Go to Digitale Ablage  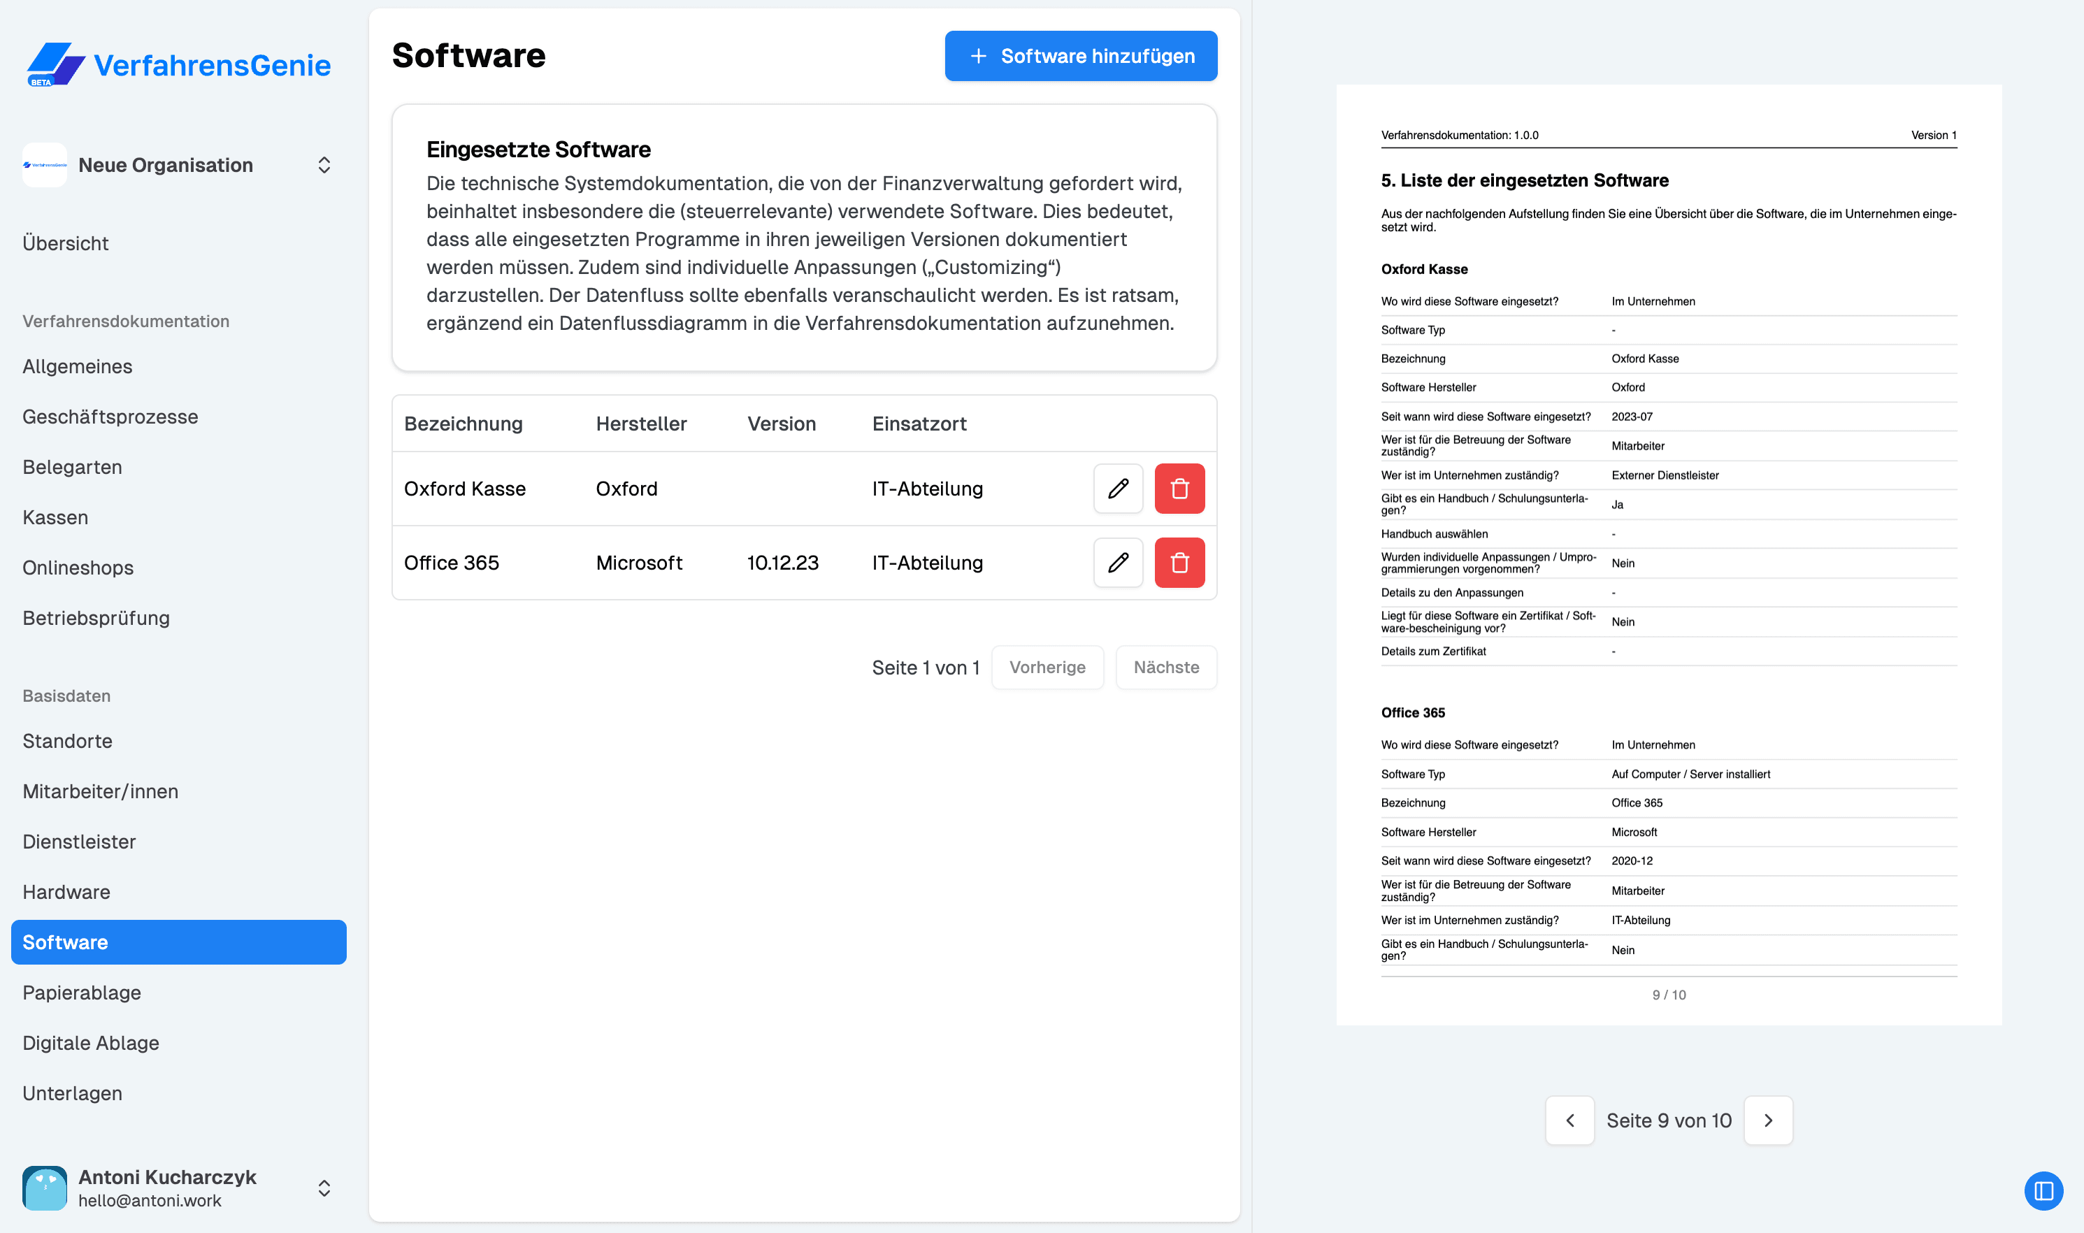(91, 1043)
